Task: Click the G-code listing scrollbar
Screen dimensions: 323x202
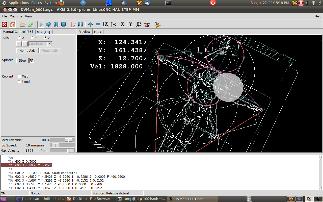Action: pos(321,173)
